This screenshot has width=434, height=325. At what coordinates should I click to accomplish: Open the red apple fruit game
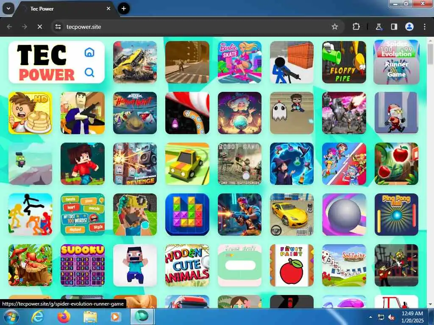coord(396,164)
